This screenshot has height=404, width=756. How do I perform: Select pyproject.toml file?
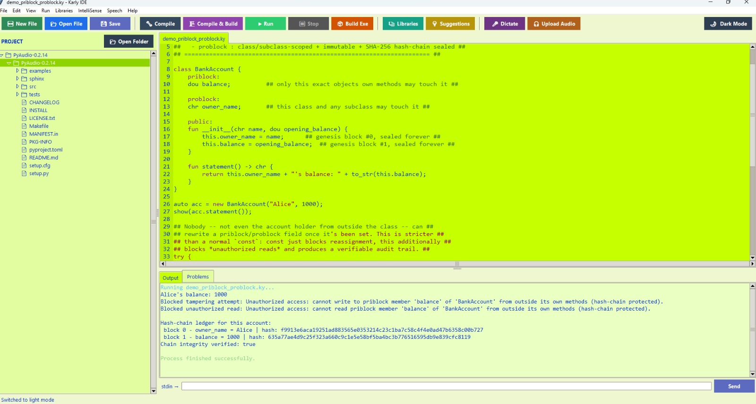[46, 150]
